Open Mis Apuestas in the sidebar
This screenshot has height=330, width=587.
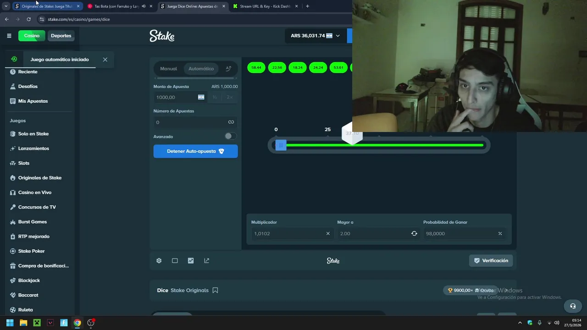[33, 101]
